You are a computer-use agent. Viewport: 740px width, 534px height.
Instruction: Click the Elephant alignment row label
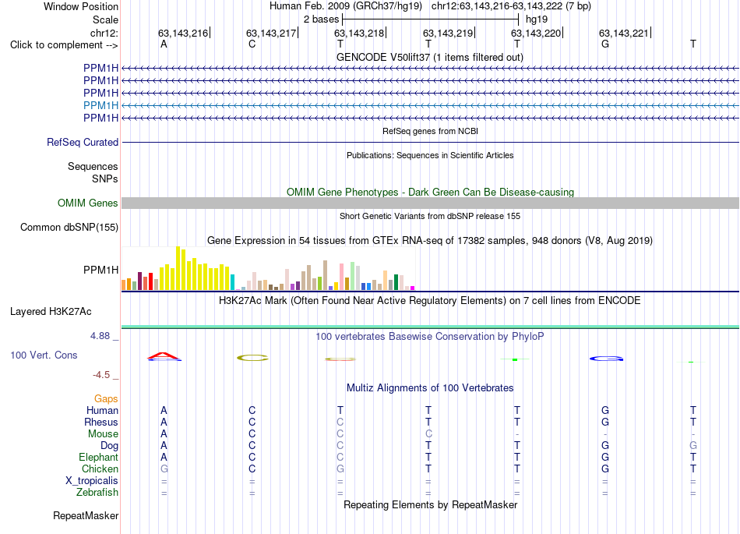click(98, 457)
